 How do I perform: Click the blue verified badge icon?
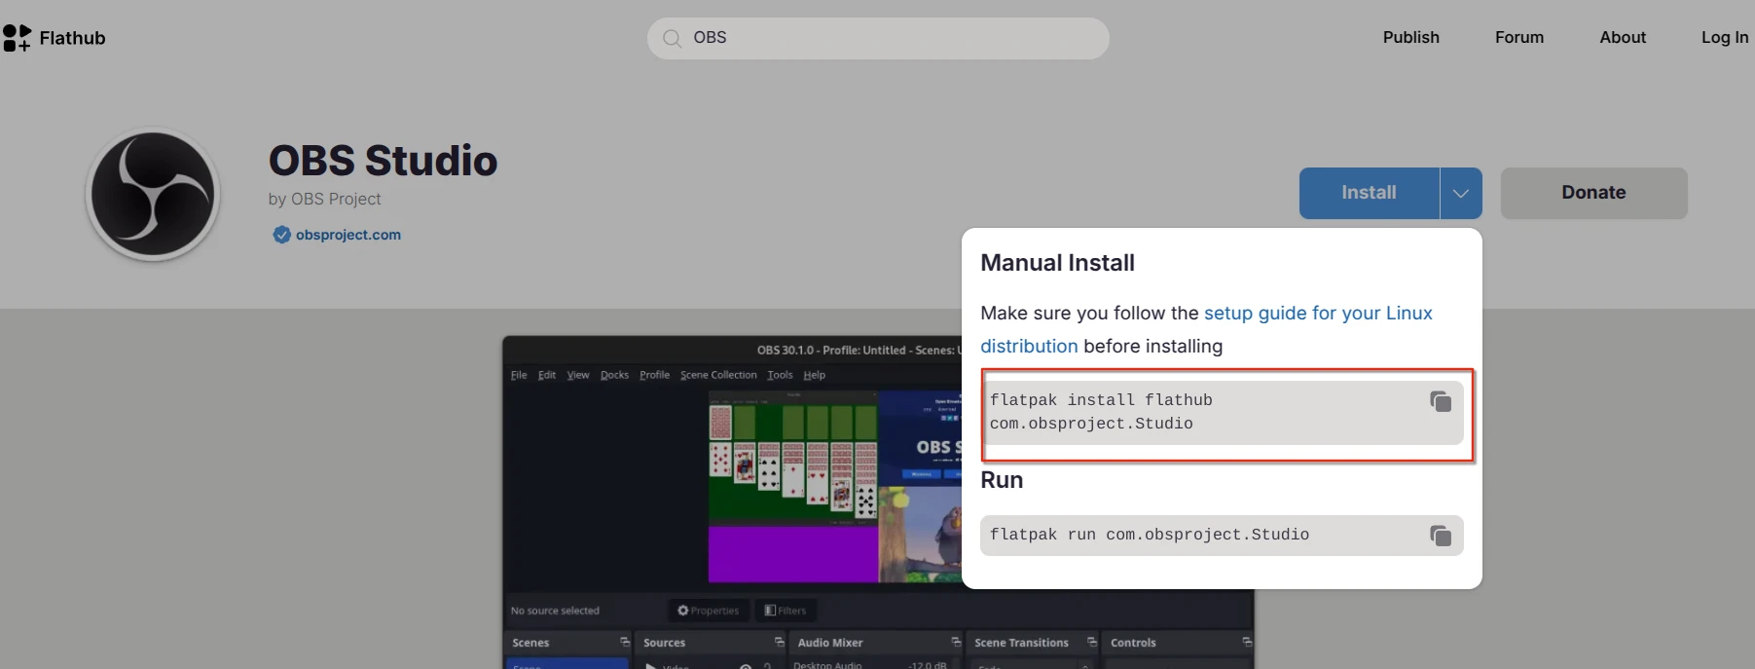point(281,235)
